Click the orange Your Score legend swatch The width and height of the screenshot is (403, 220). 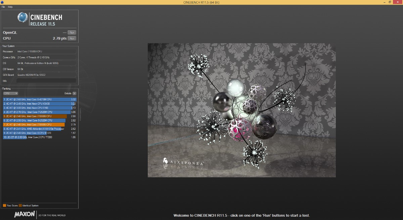point(4,205)
